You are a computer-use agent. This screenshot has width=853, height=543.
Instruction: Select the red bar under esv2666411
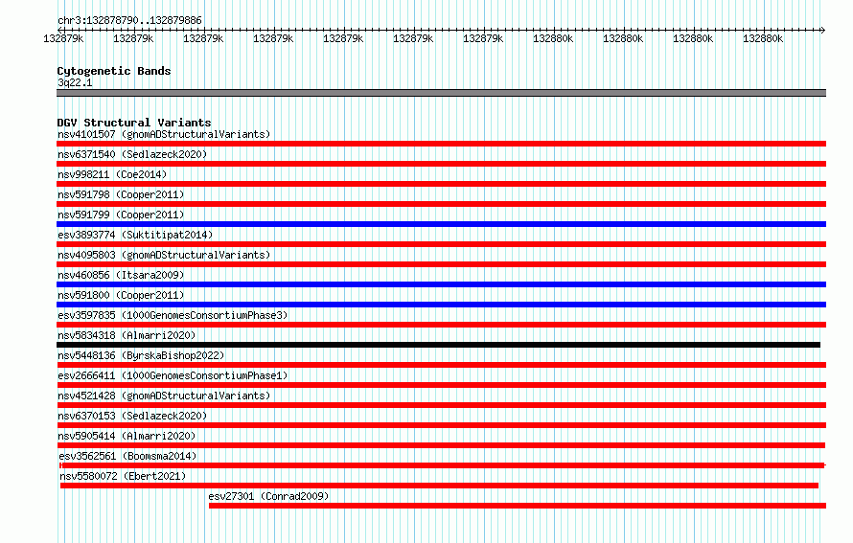441,385
